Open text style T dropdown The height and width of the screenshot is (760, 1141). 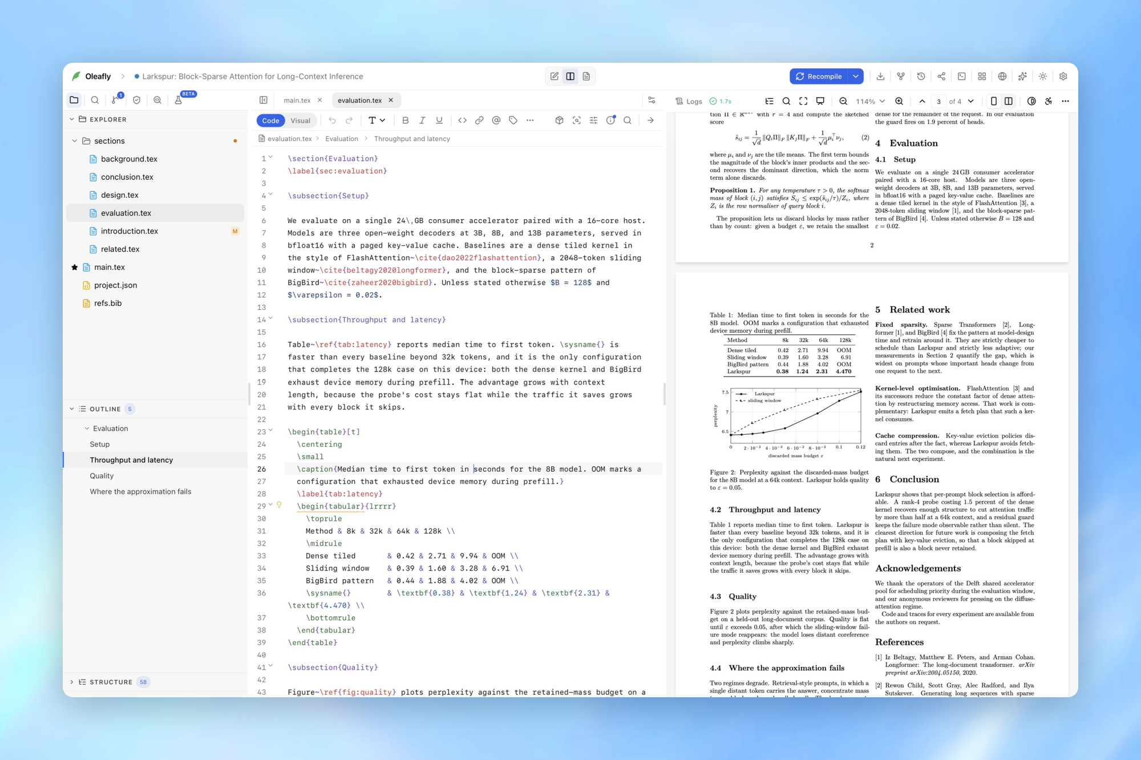377,120
